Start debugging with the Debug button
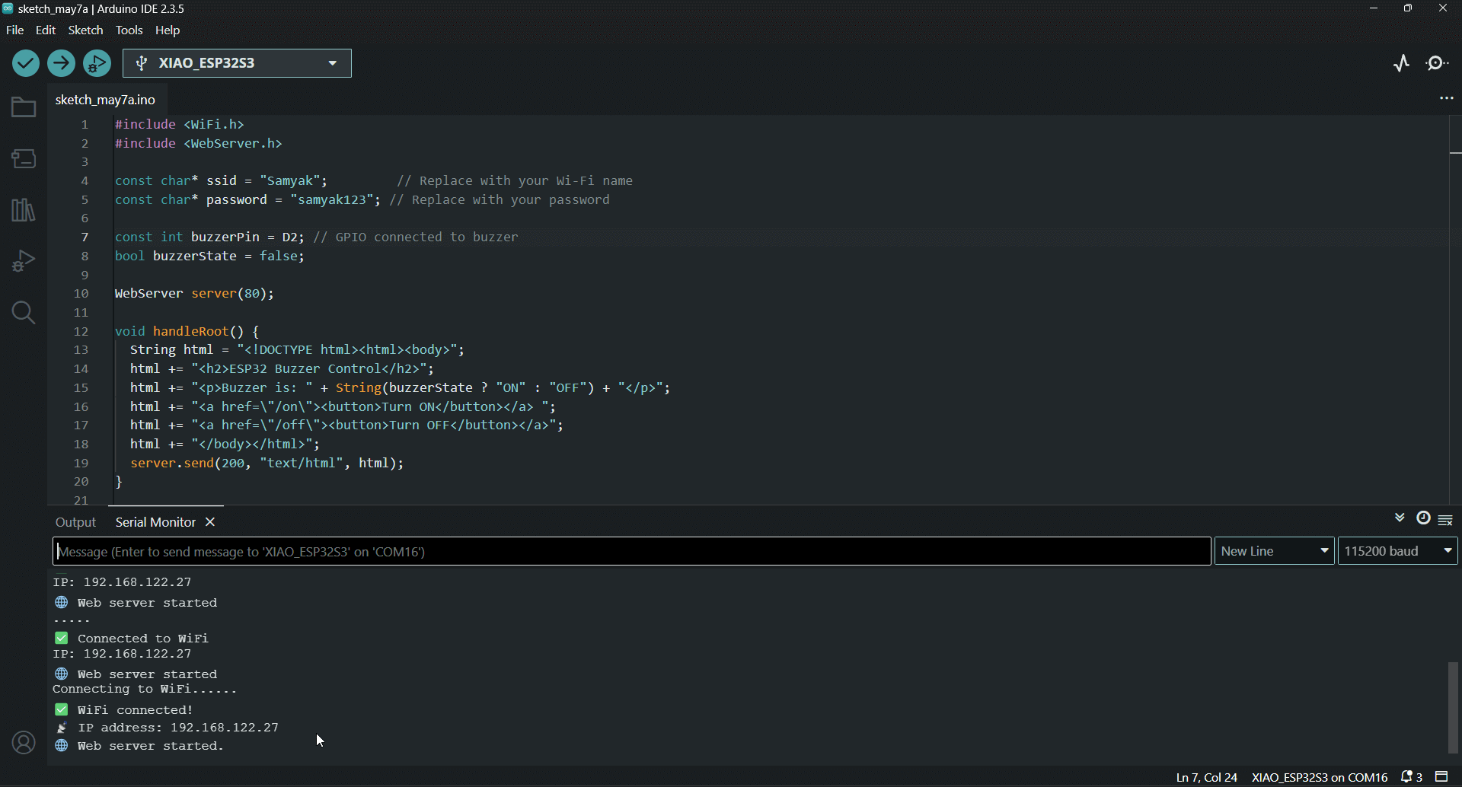 click(x=97, y=63)
